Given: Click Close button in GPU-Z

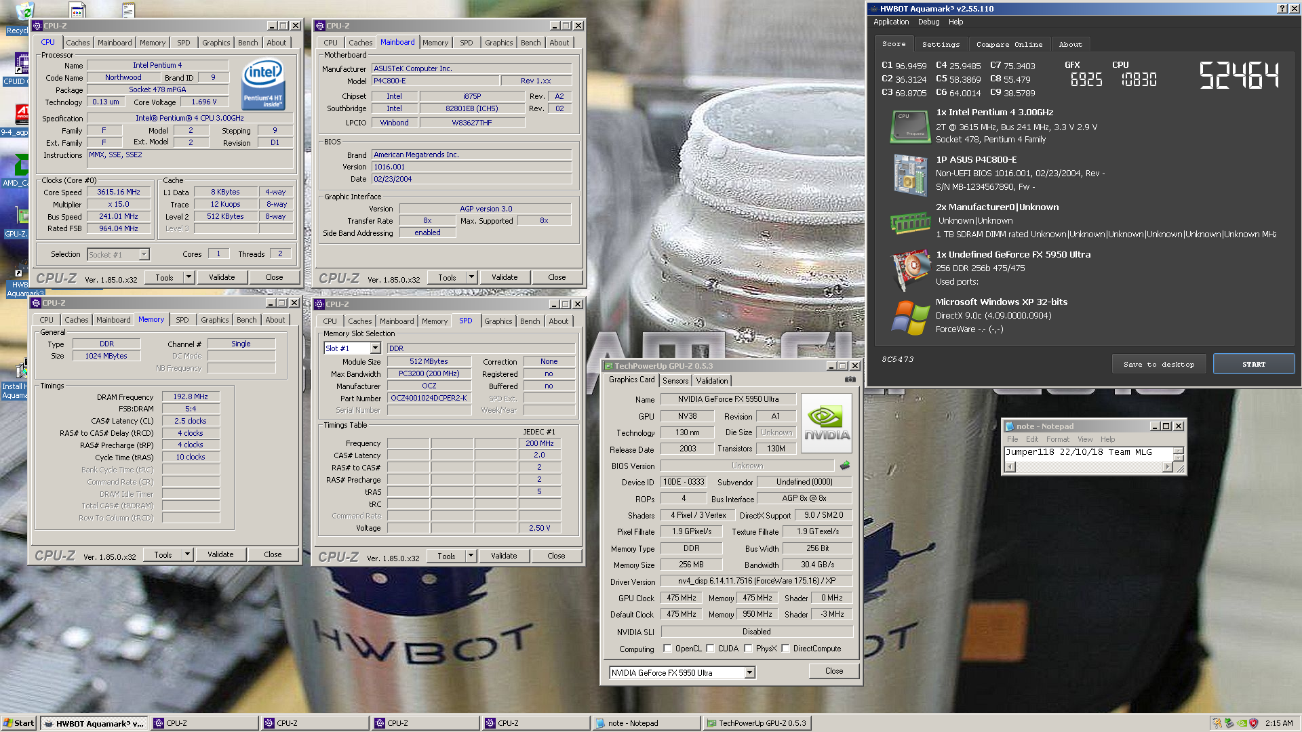Looking at the screenshot, I should pos(834,671).
